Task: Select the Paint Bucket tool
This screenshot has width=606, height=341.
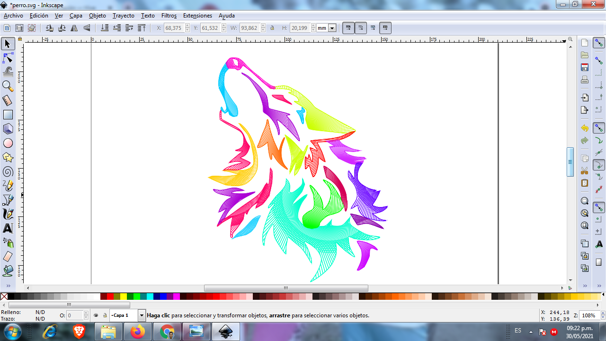Action: [8, 271]
